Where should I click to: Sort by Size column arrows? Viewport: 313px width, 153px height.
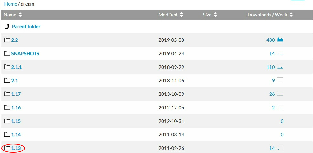click(x=215, y=15)
